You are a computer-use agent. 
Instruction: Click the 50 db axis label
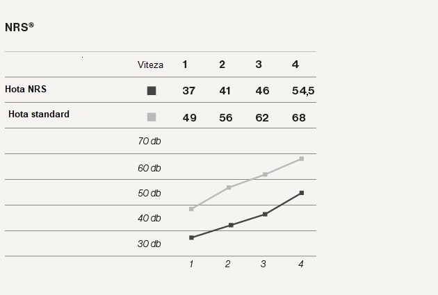[149, 193]
